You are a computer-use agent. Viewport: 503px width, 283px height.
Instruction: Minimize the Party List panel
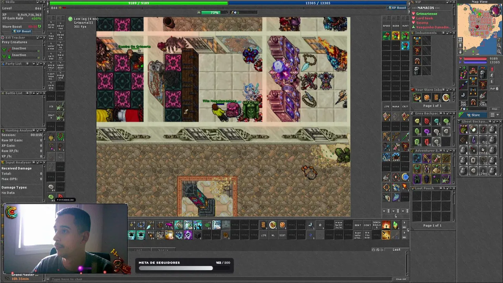coord(40,64)
